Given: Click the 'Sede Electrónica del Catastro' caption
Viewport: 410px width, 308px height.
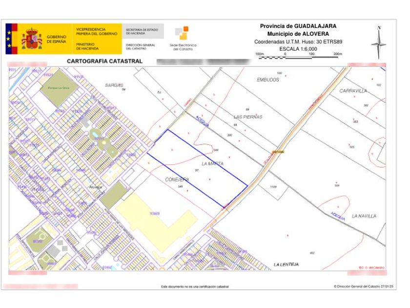Looking at the screenshot, I should point(183,47).
